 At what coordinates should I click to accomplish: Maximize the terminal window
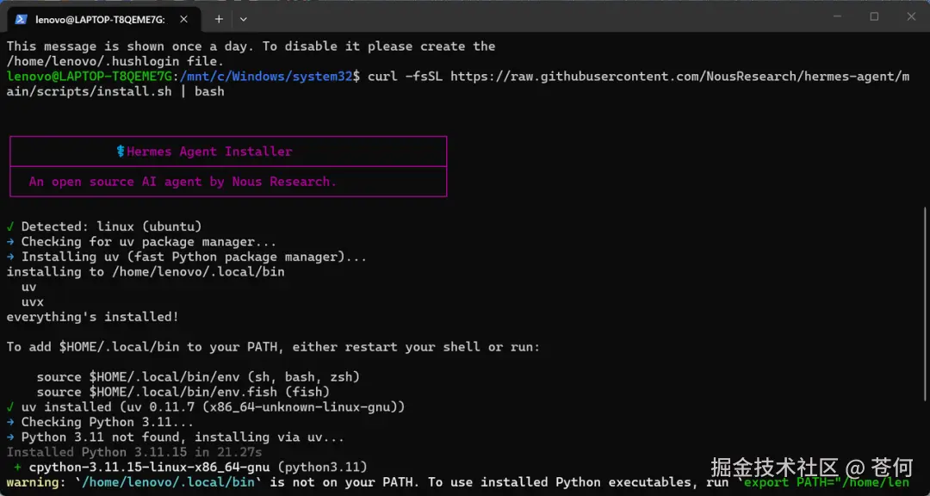(x=874, y=16)
